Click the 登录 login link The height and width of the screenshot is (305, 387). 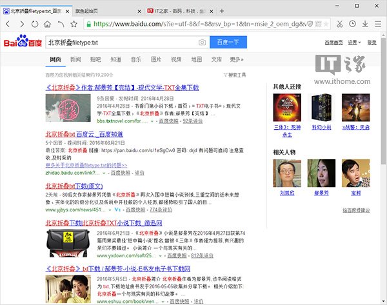[x=372, y=43]
